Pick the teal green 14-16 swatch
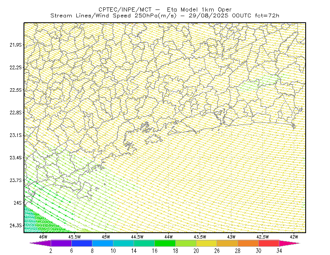 click(x=144, y=243)
